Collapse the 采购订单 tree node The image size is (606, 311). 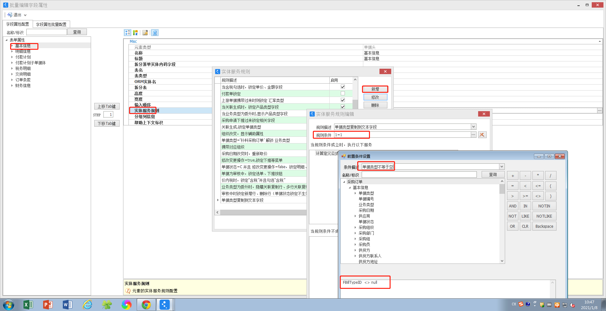(x=344, y=182)
